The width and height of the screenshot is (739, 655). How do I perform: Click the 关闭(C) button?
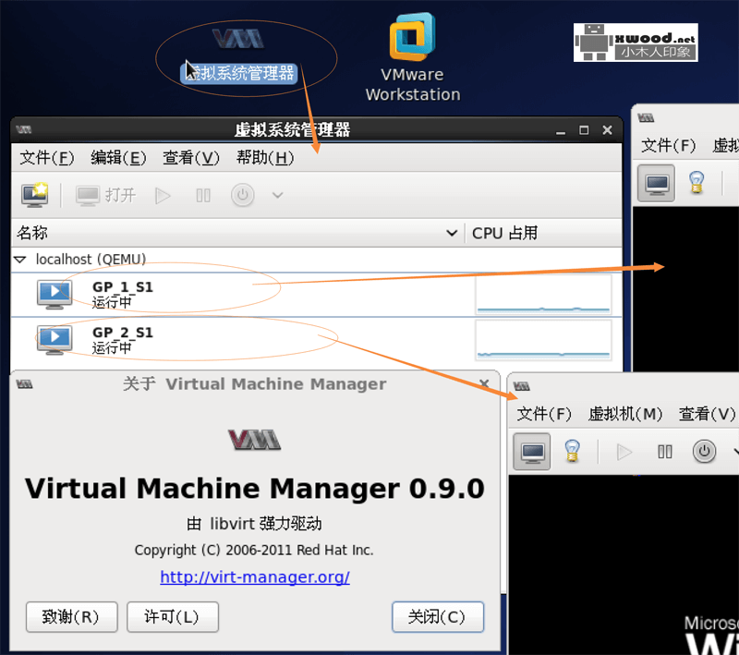coord(438,616)
